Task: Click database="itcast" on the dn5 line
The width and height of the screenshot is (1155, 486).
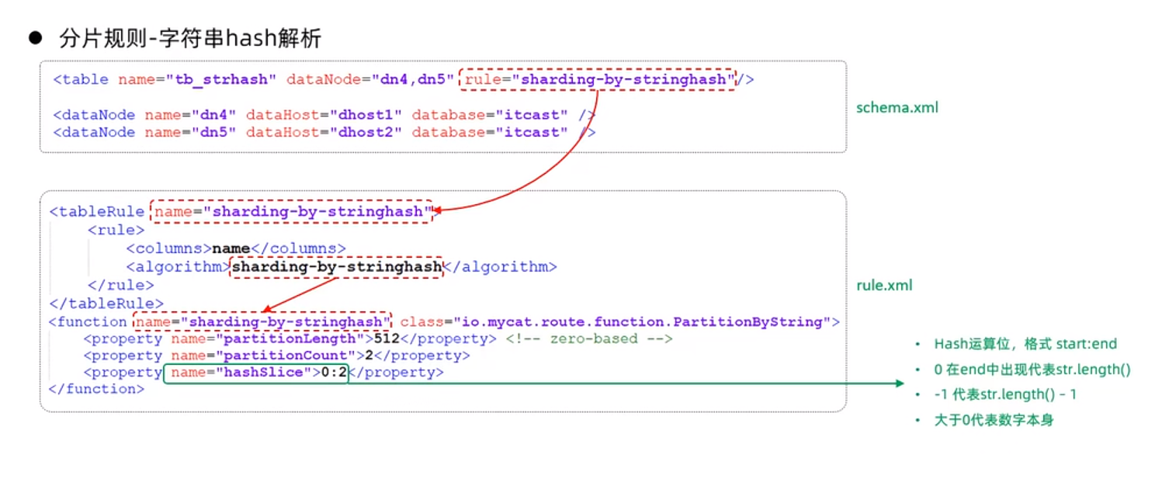Action: pos(491,132)
